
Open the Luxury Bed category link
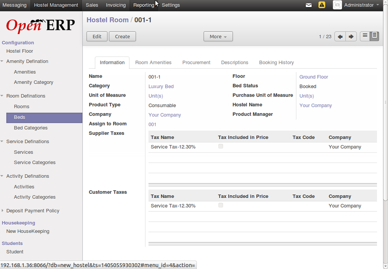tap(161, 86)
